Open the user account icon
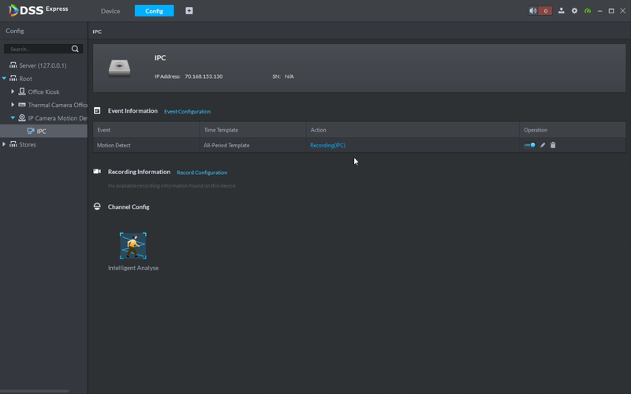Screen dimensions: 631x394 (x=561, y=11)
